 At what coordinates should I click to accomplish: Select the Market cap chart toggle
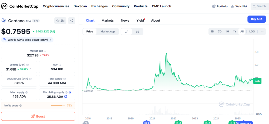tap(108, 32)
